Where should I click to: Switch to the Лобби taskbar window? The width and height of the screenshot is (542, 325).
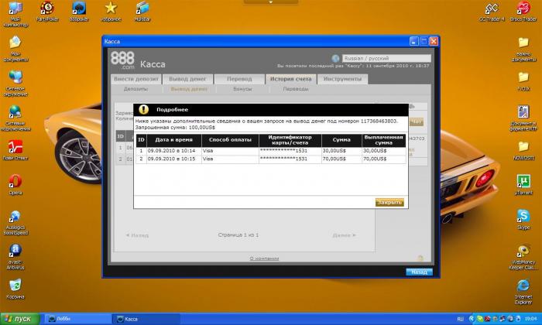pyautogui.click(x=78, y=319)
